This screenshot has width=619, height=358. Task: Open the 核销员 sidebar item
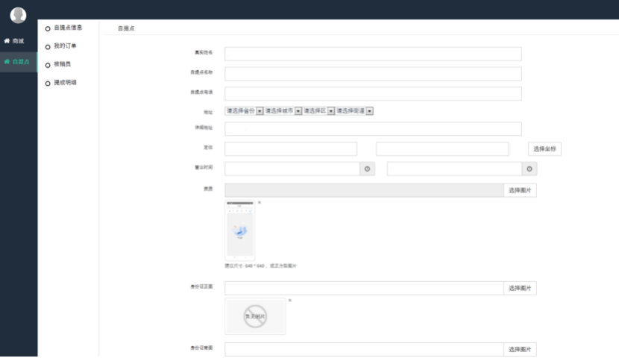[62, 64]
